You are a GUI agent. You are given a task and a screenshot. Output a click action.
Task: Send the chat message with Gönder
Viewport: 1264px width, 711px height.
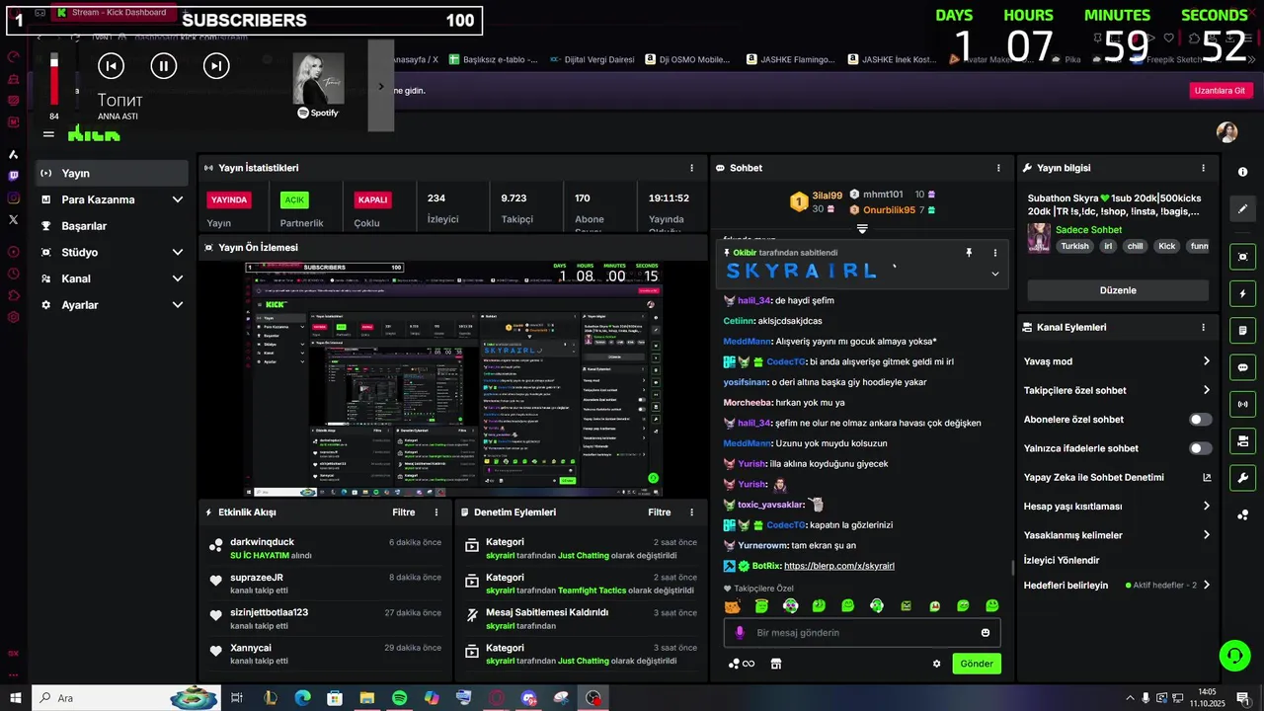(x=977, y=664)
